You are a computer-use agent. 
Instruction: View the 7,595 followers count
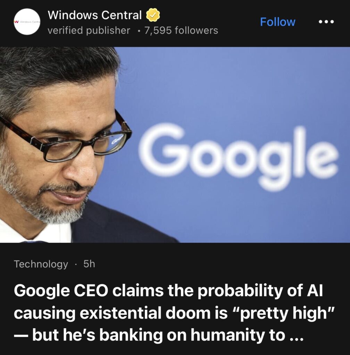181,31
